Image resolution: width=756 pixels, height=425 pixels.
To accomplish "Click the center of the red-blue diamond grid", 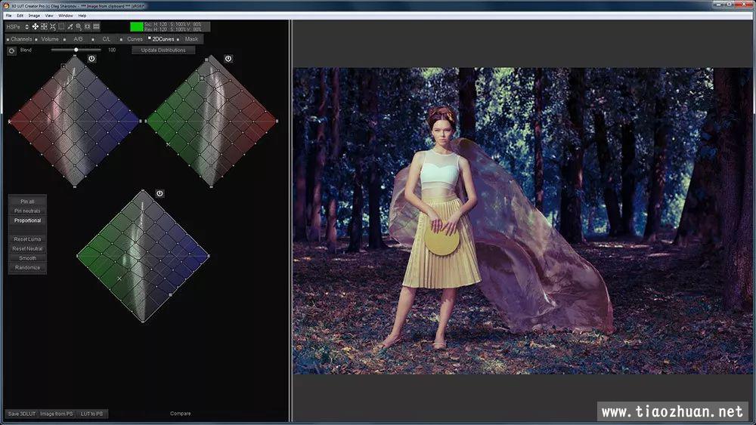I will [75, 122].
